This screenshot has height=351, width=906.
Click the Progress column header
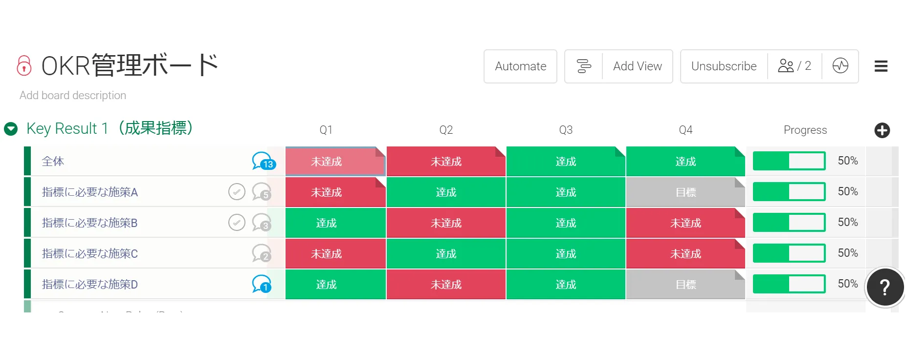(x=805, y=130)
